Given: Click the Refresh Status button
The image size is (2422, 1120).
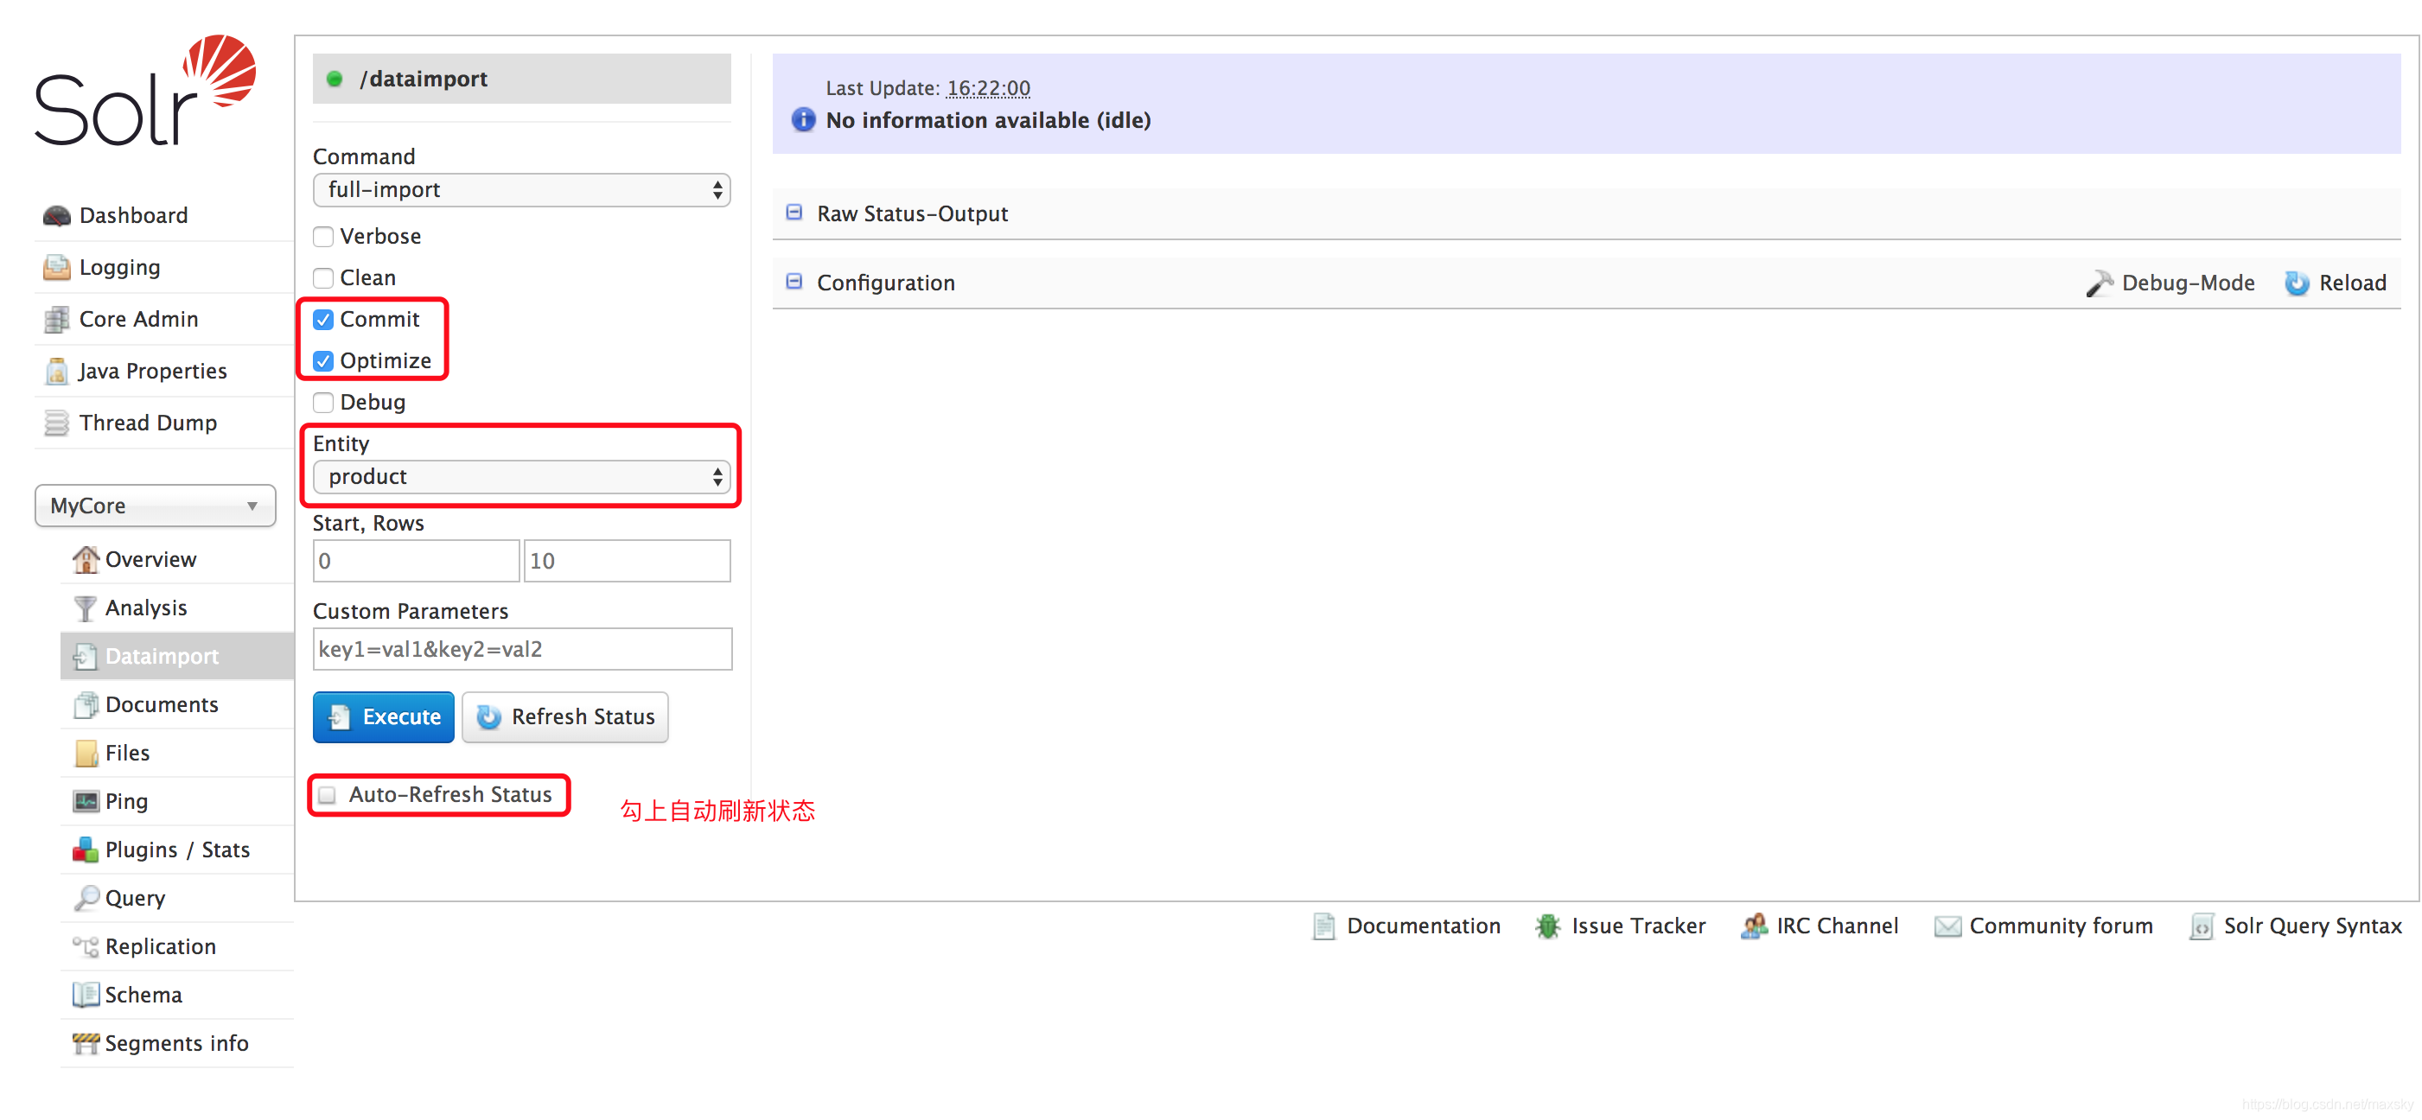Looking at the screenshot, I should click(565, 717).
